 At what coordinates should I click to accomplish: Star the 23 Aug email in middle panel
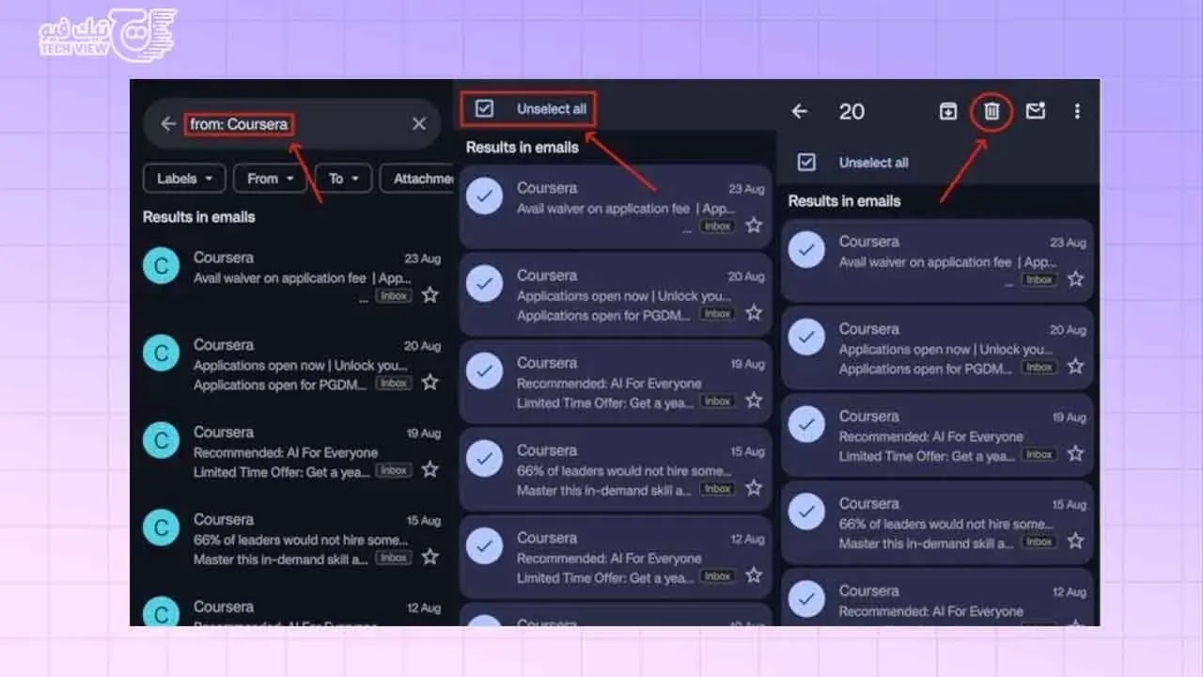[754, 226]
